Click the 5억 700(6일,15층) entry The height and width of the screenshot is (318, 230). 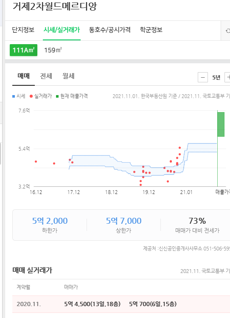click(x=153, y=304)
